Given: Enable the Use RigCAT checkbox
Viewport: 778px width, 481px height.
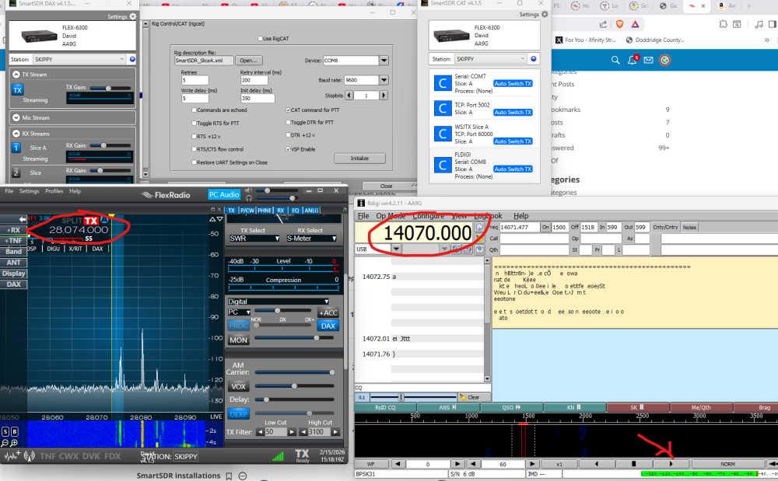Looking at the screenshot, I should (x=260, y=38).
